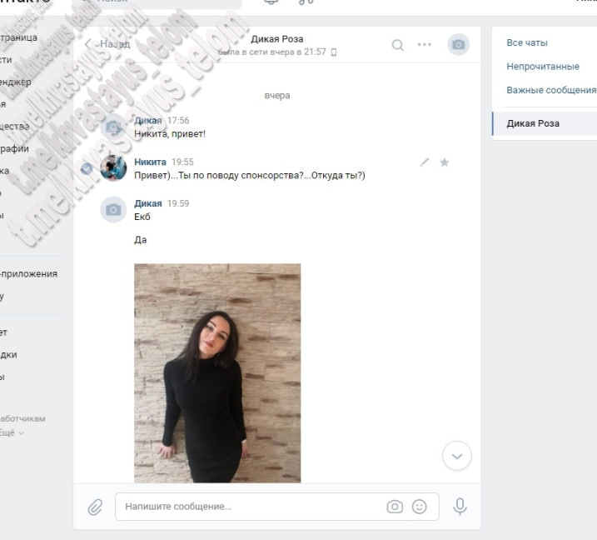Click 'была в сети вчера в 21:57' status

click(272, 52)
